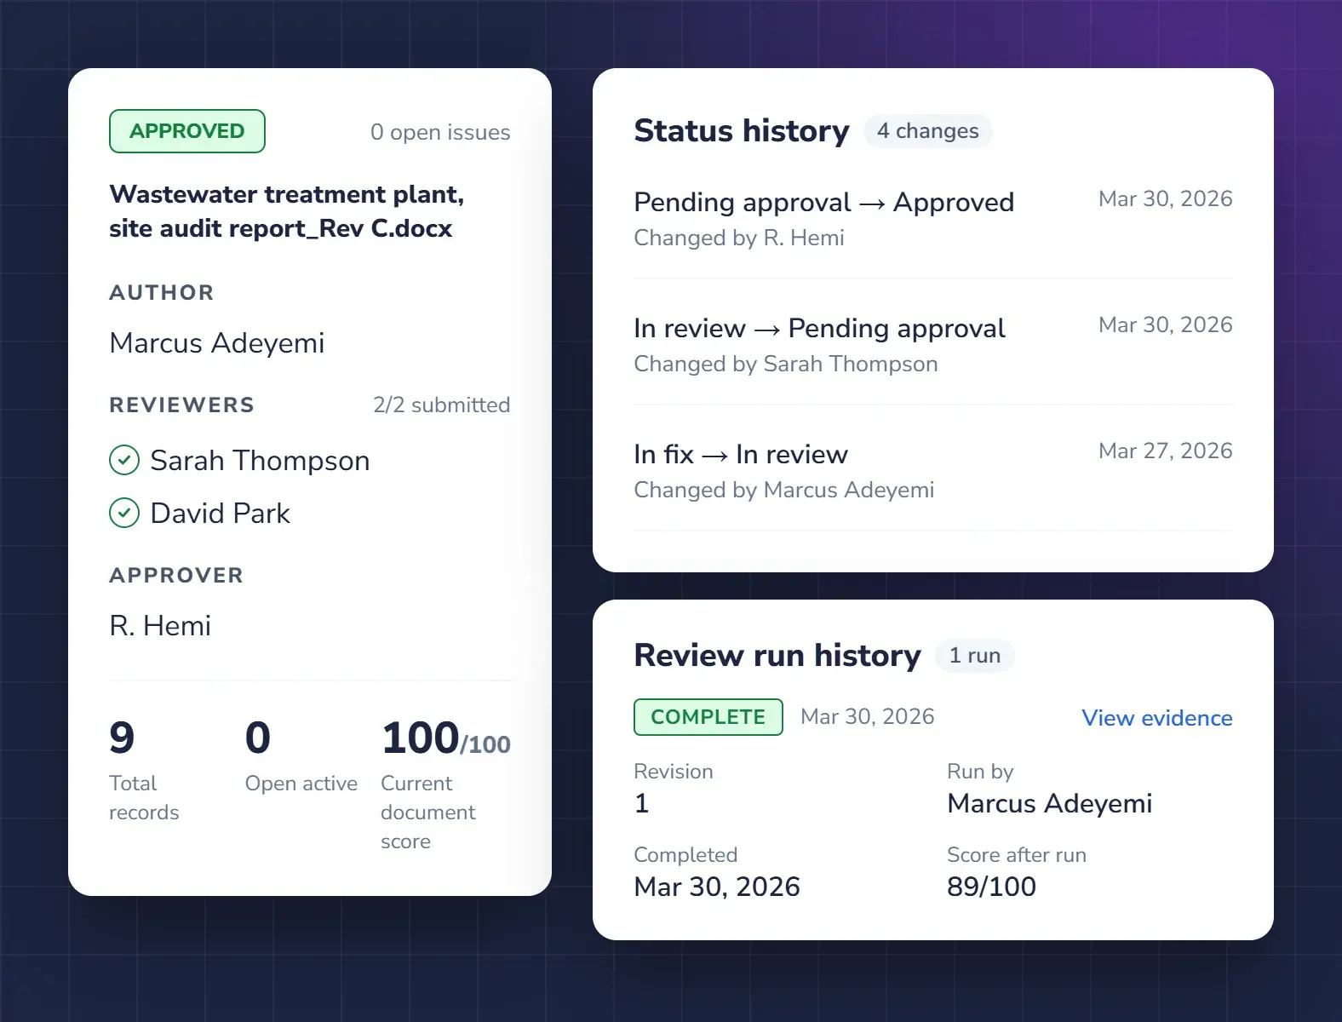Click the Revision value 1

[x=642, y=803]
